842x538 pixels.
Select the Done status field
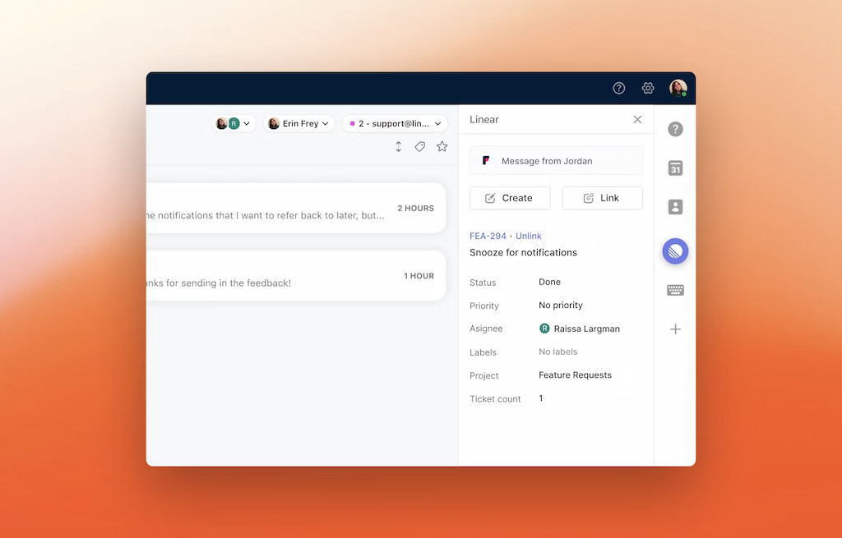coord(549,282)
